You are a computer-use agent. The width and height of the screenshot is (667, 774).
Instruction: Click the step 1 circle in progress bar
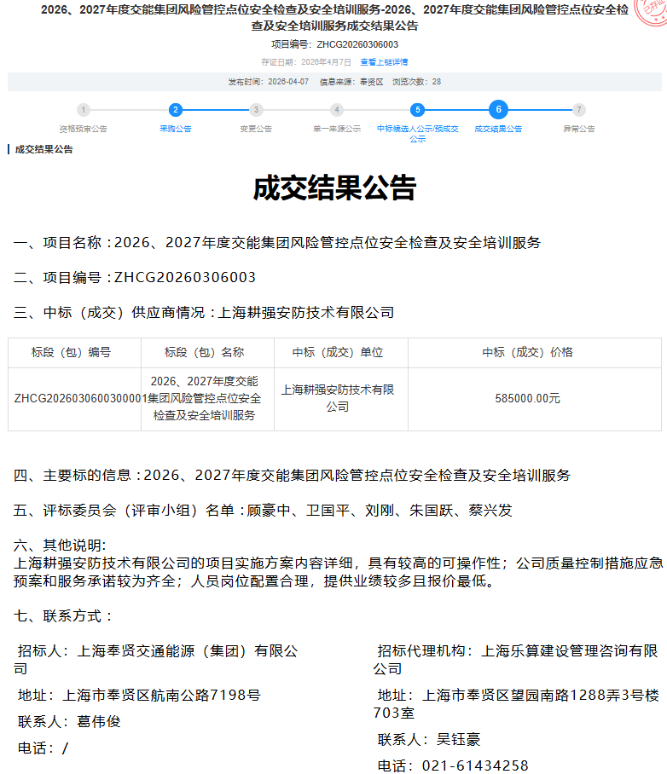point(83,110)
